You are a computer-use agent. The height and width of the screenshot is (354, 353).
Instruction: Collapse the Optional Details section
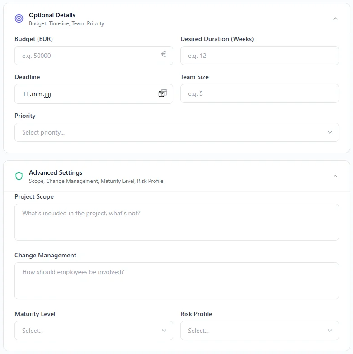[x=335, y=19]
